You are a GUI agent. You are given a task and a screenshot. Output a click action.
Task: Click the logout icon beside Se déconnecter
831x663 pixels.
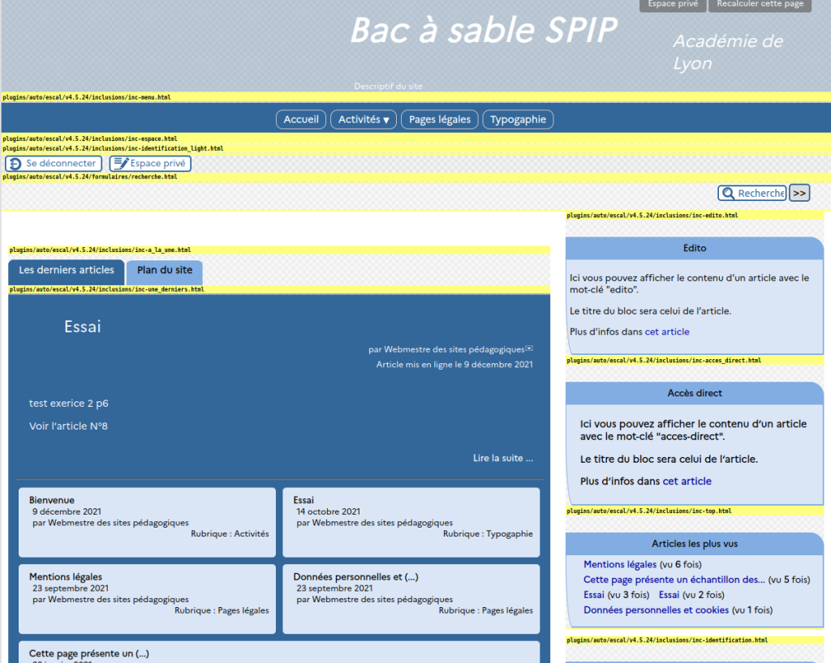coord(15,164)
